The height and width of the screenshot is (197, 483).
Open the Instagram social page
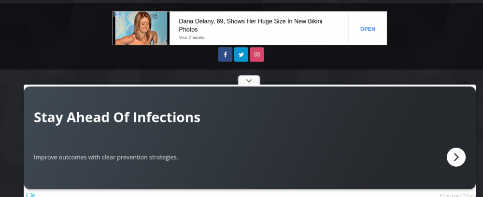click(x=257, y=54)
